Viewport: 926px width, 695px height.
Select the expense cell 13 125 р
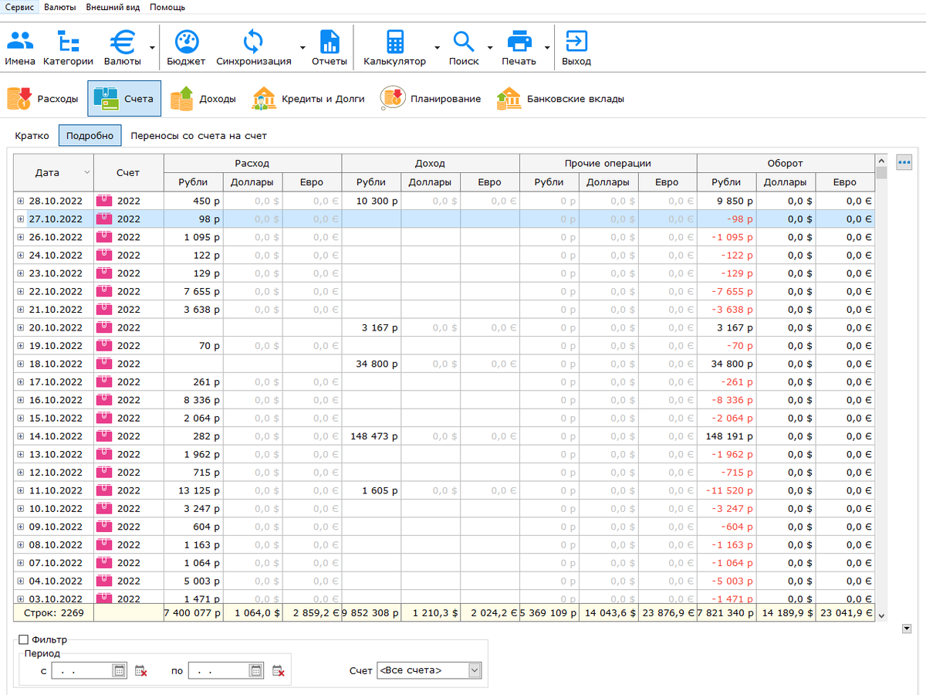tap(194, 490)
